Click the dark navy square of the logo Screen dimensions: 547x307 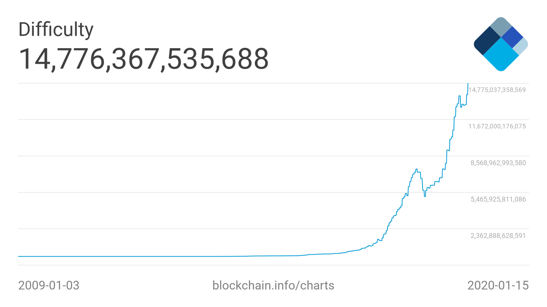[487, 41]
